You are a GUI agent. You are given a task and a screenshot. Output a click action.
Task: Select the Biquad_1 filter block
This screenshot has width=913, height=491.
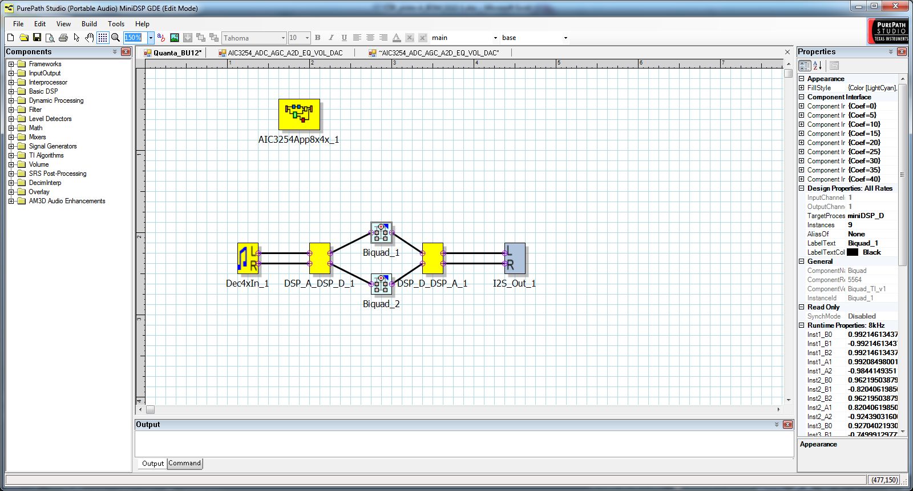[x=381, y=232]
